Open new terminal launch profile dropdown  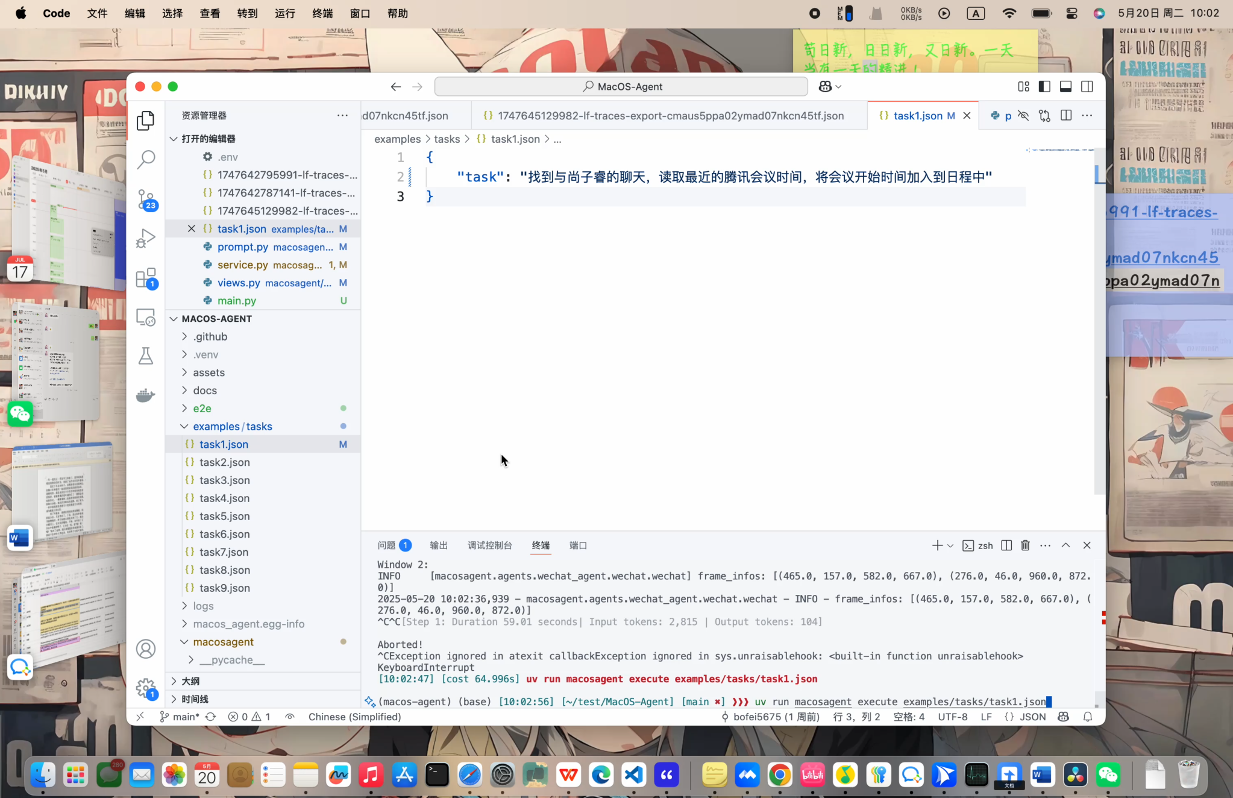tap(950, 545)
